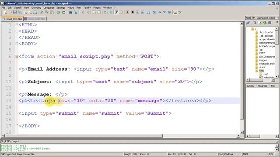Switch to the email_form.php tab
This screenshot has height=157, width=280.
[12, 19]
